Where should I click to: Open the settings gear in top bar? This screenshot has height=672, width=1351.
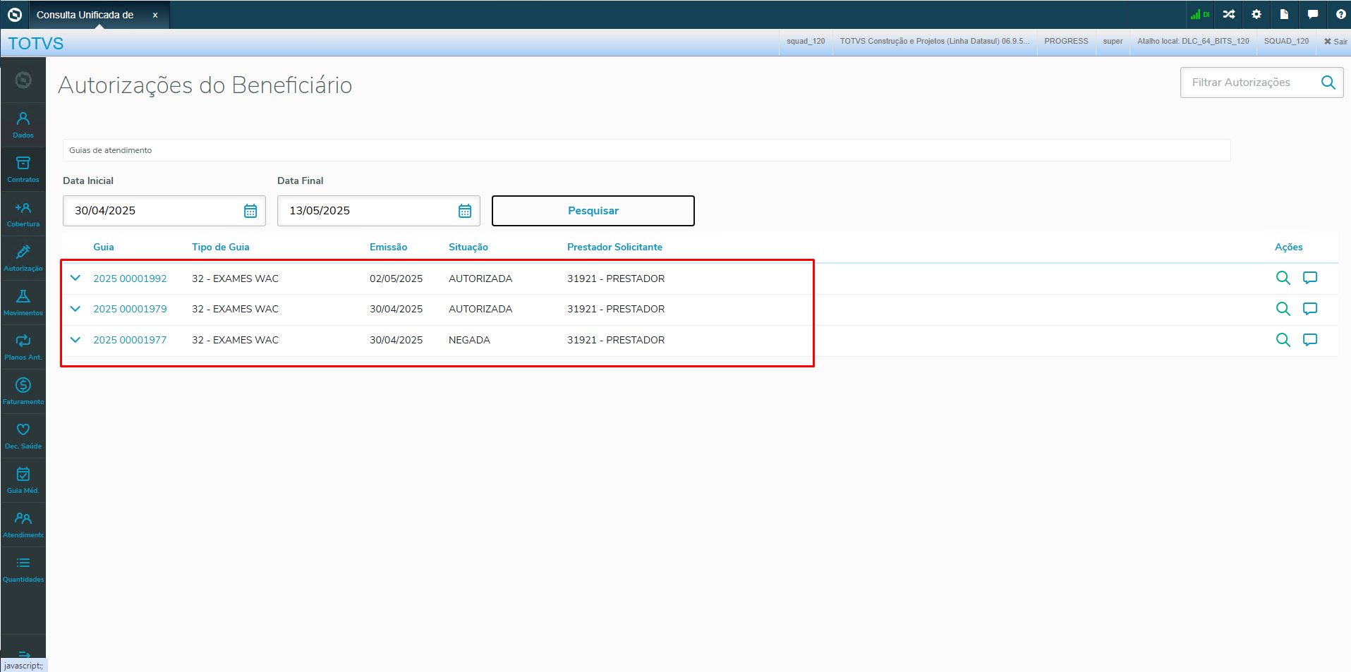tap(1256, 14)
